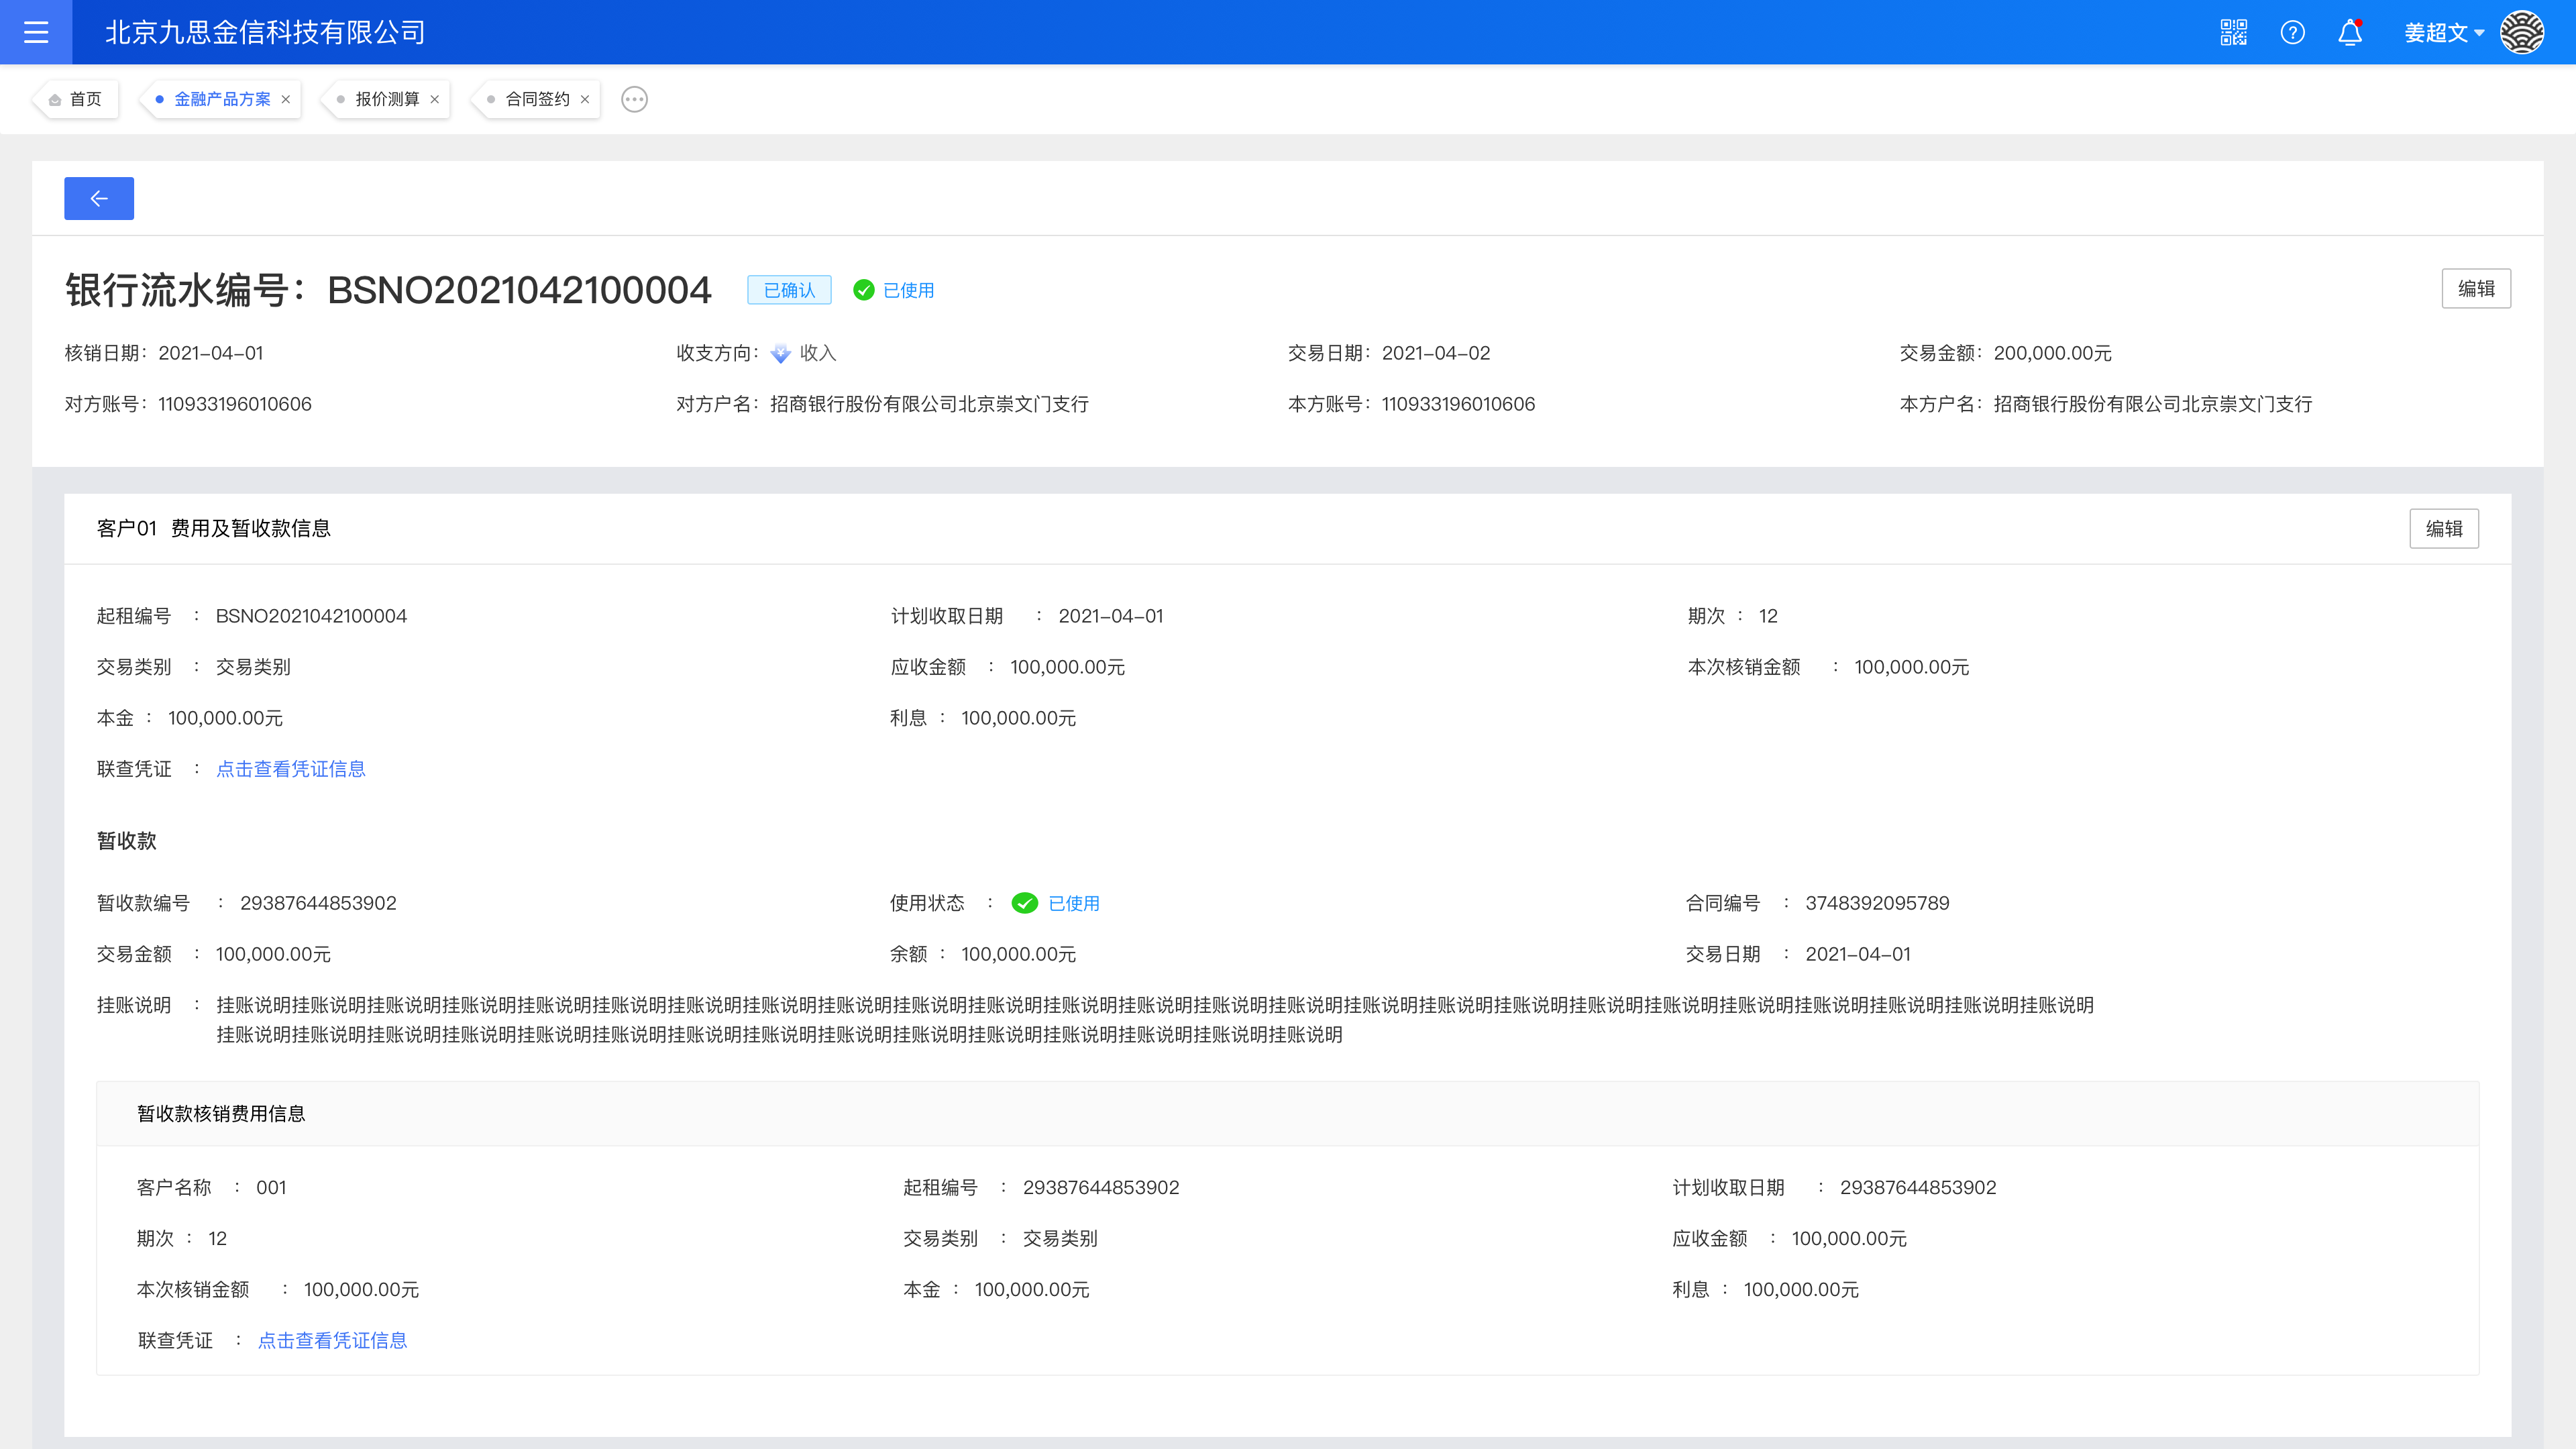This screenshot has height=1449, width=2576.
Task: Open the notifications bell
Action: 2350,32
